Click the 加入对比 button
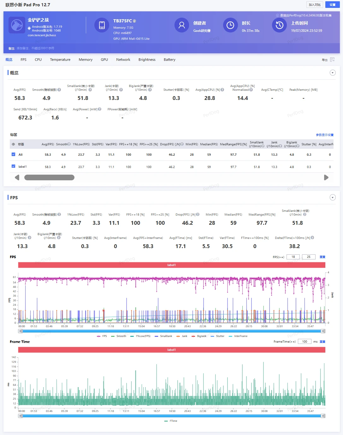Viewport: 343px width, 435px height. [315, 5]
